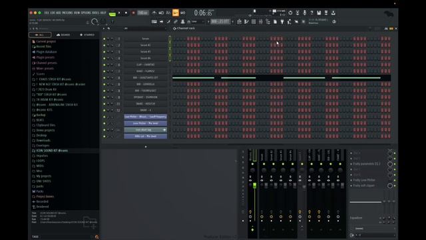
Task: Select the paint brush tool icon
Action: click(168, 21)
